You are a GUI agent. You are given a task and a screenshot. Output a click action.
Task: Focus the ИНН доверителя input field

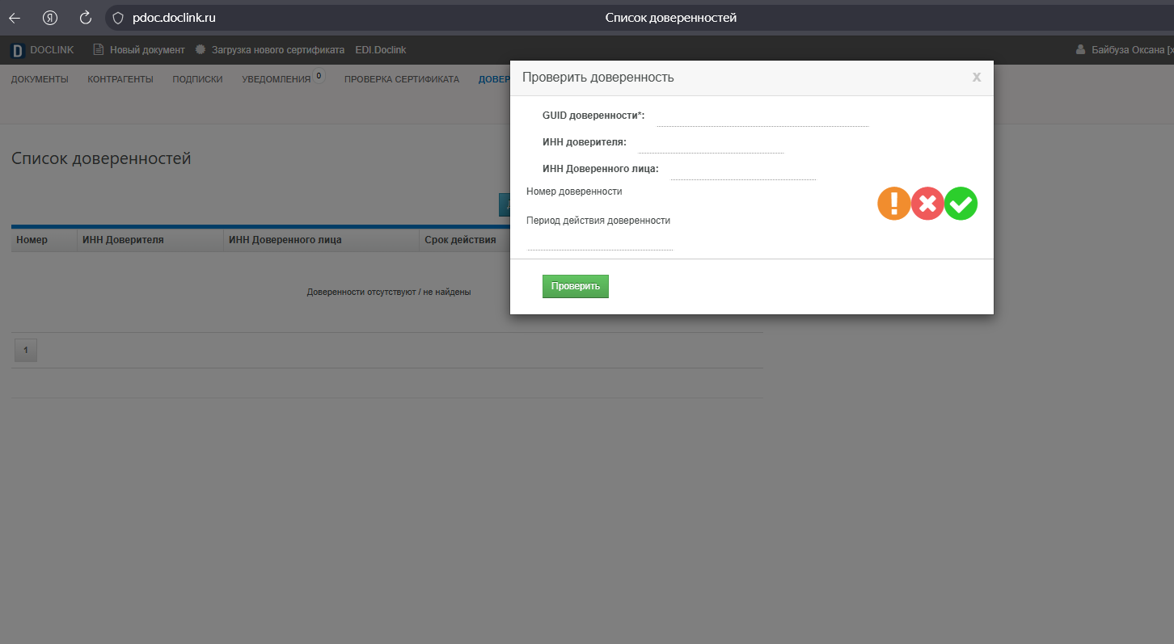tap(711, 144)
